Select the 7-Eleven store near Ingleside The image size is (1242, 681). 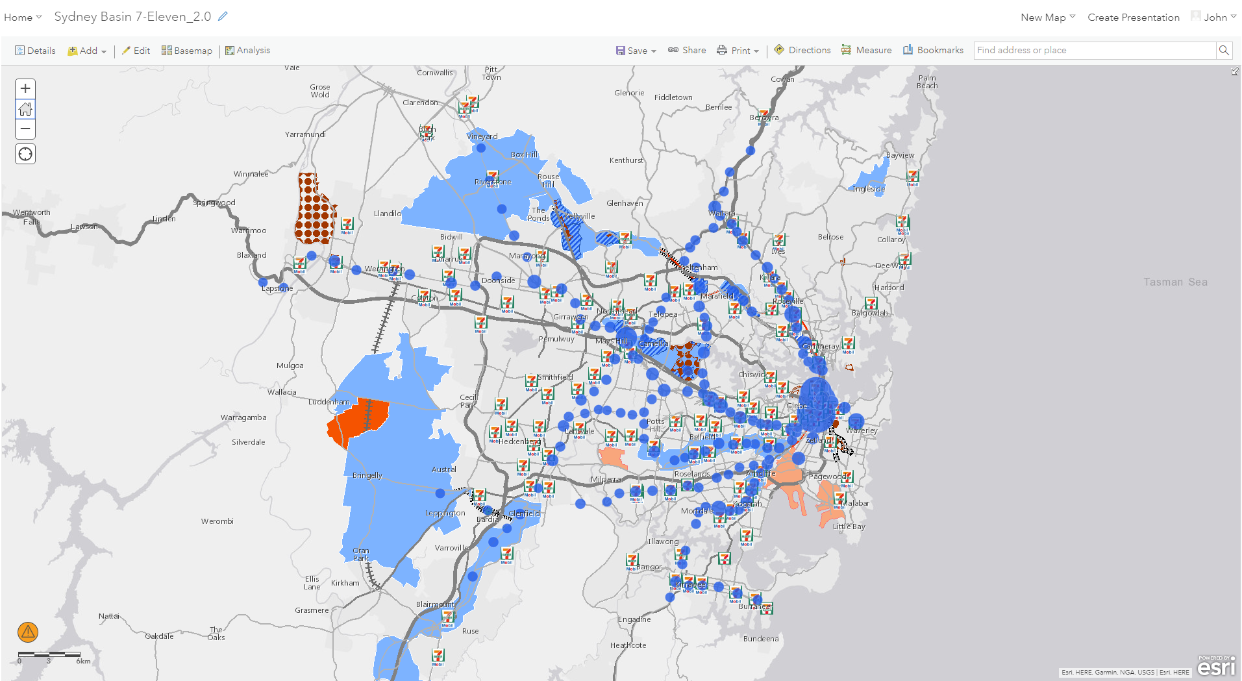pyautogui.click(x=913, y=177)
